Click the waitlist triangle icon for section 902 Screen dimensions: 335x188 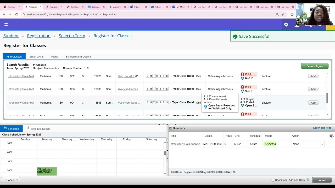click(242, 78)
